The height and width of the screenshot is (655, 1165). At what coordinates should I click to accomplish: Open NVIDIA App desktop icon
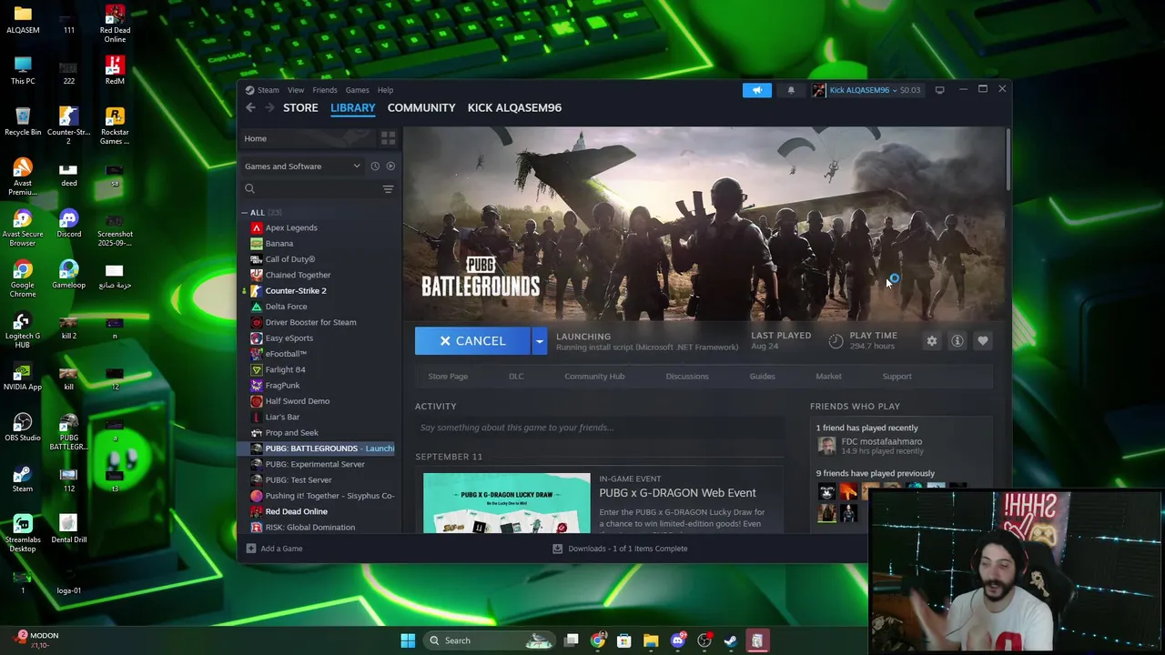pyautogui.click(x=23, y=377)
